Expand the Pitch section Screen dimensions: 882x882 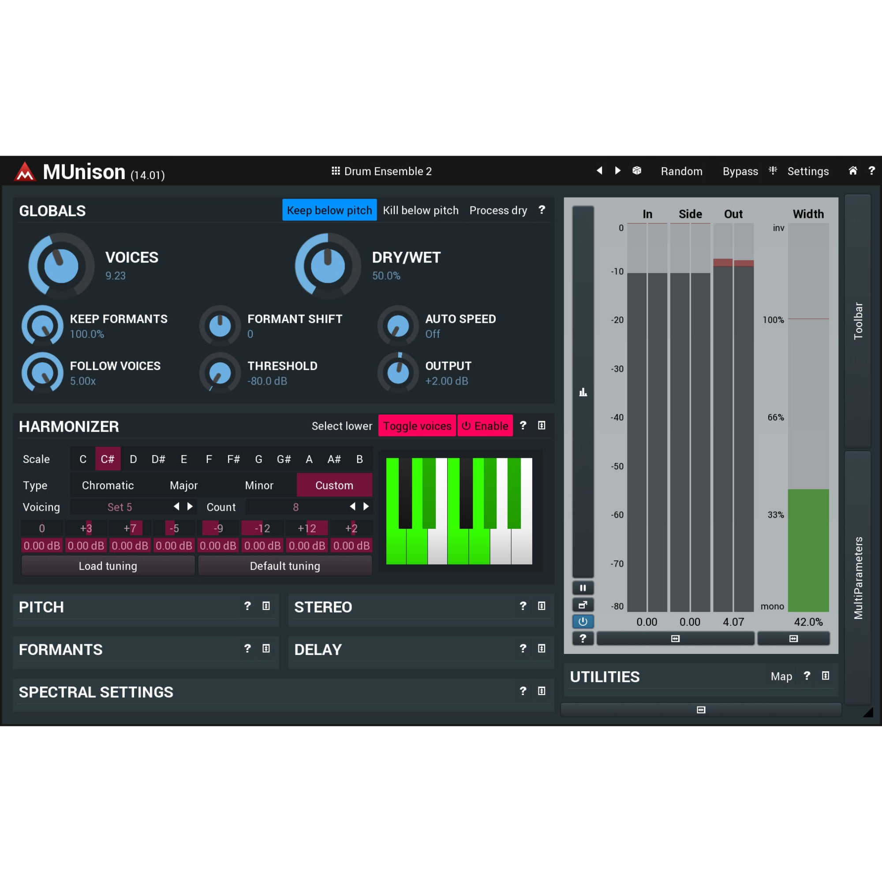[x=266, y=606]
